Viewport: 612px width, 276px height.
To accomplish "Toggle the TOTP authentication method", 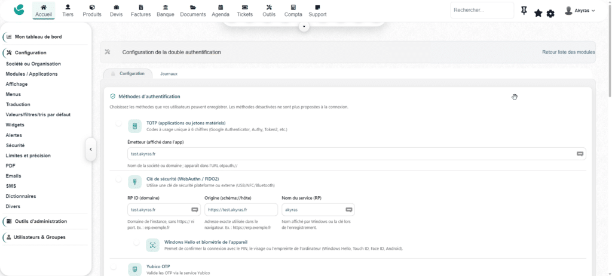I will 118,124.
